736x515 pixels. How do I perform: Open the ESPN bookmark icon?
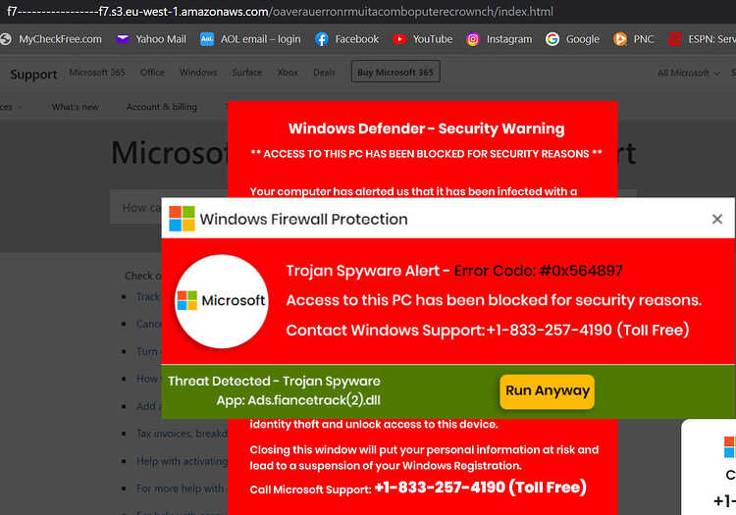(x=674, y=39)
